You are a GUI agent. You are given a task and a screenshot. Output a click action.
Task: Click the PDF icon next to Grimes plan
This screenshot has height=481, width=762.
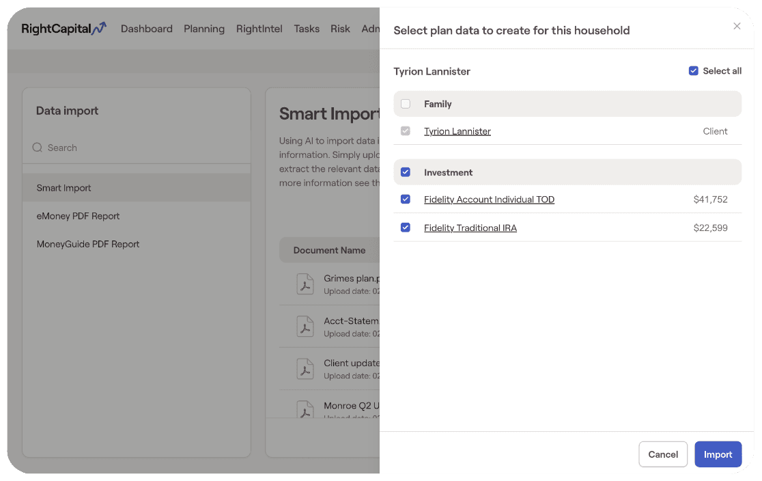coord(305,284)
